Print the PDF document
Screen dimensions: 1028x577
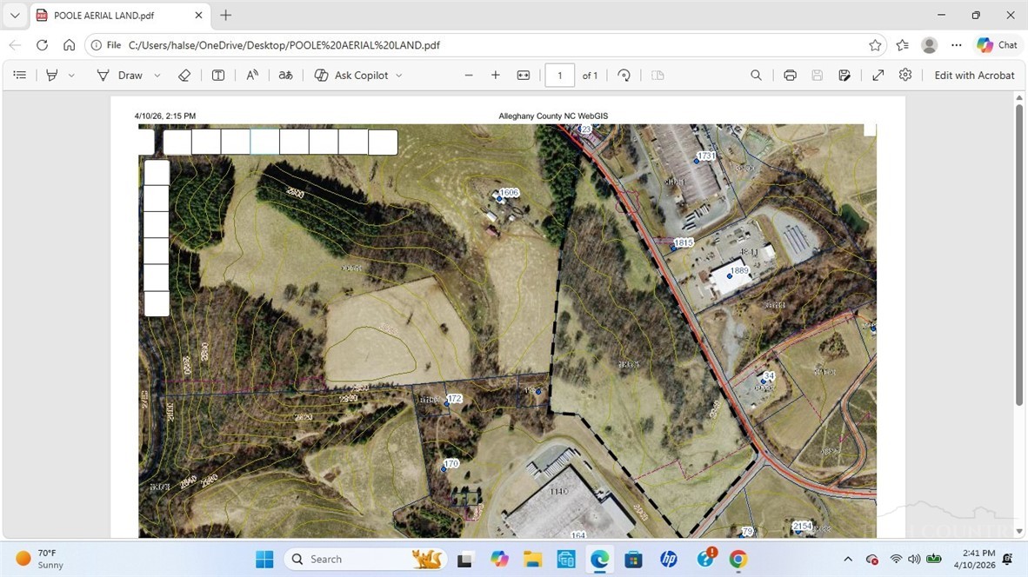(x=790, y=76)
